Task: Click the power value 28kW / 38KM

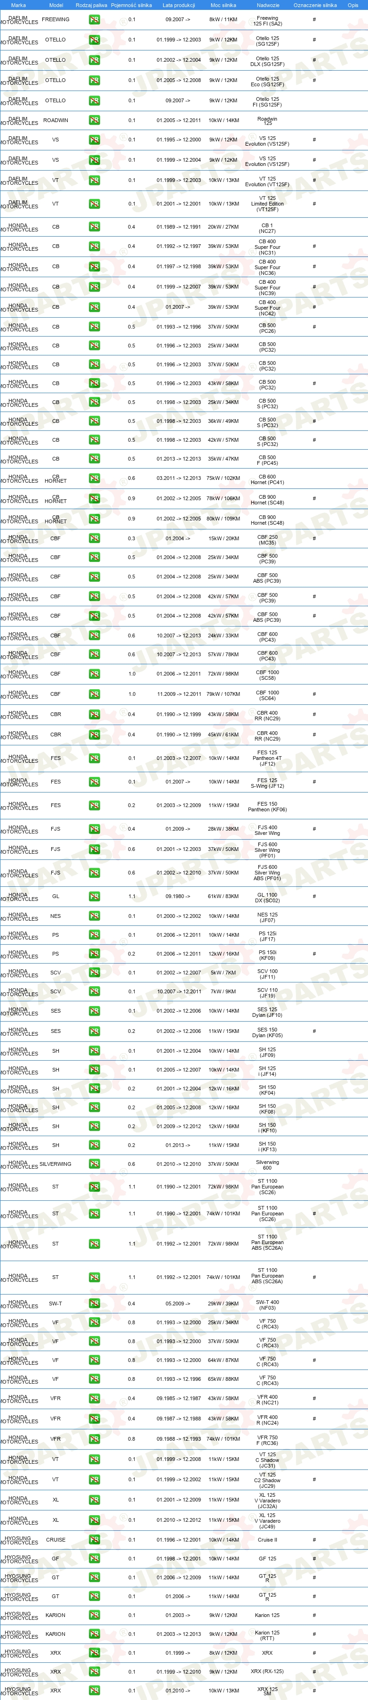Action: (x=224, y=829)
